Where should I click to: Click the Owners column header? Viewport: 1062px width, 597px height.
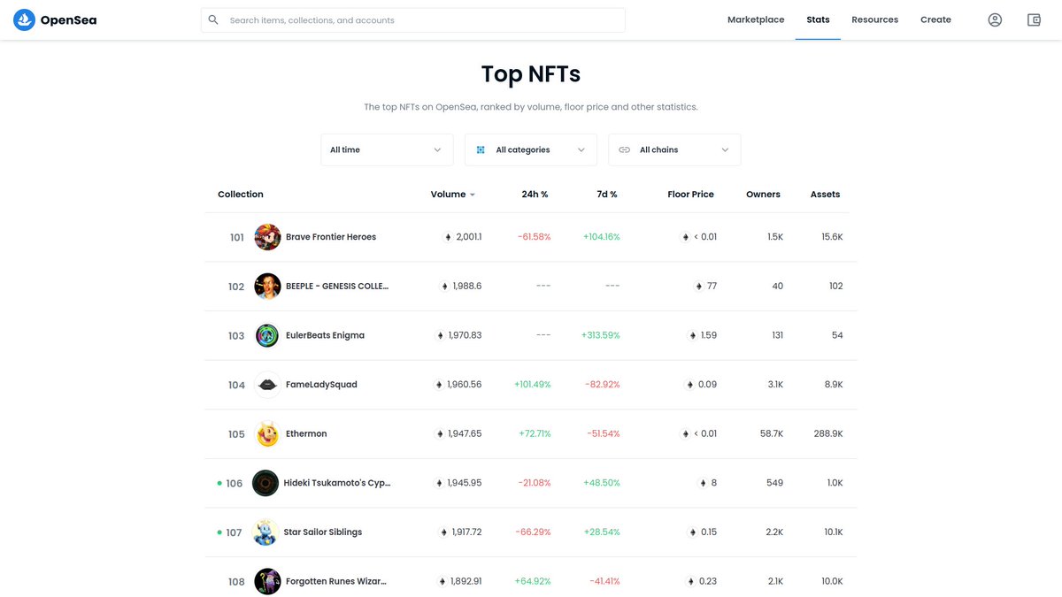coord(763,195)
